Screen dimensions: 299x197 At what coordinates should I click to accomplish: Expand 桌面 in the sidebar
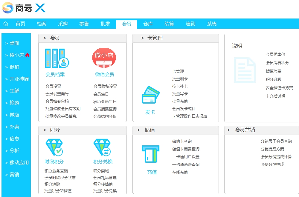tap(12, 43)
